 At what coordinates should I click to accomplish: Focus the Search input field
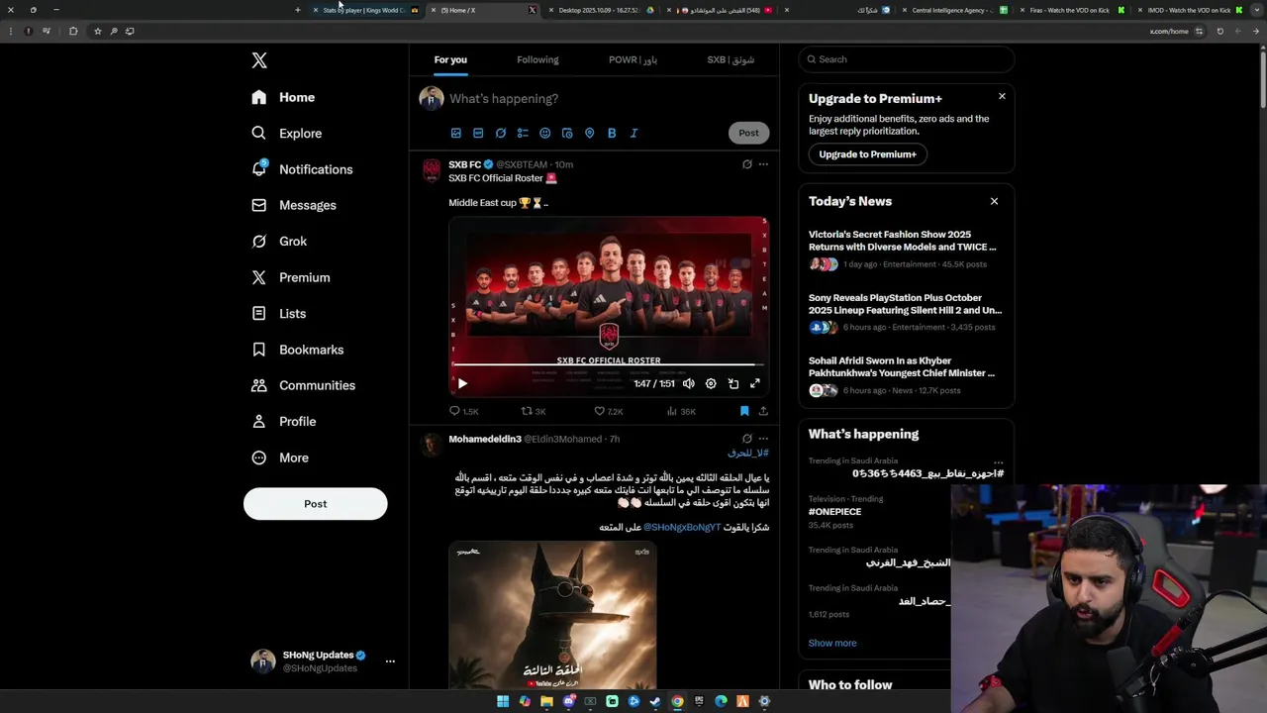(x=906, y=59)
